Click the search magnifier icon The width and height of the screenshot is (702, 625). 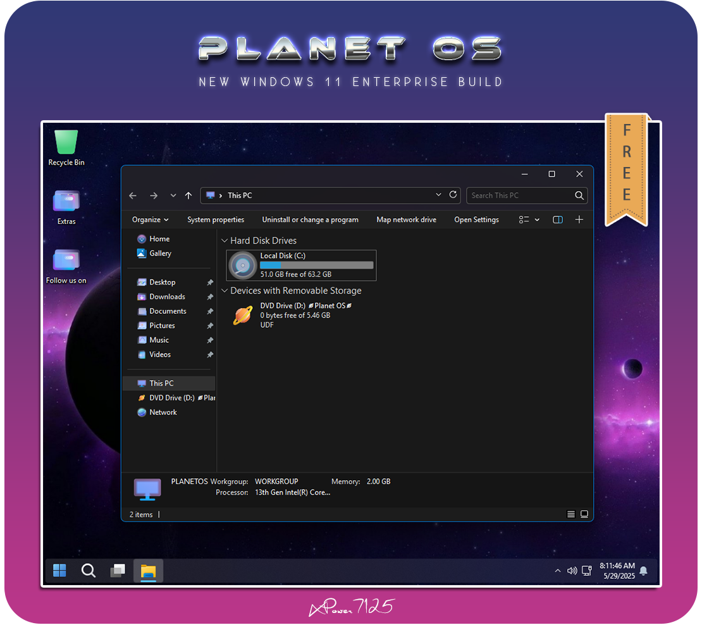point(579,195)
